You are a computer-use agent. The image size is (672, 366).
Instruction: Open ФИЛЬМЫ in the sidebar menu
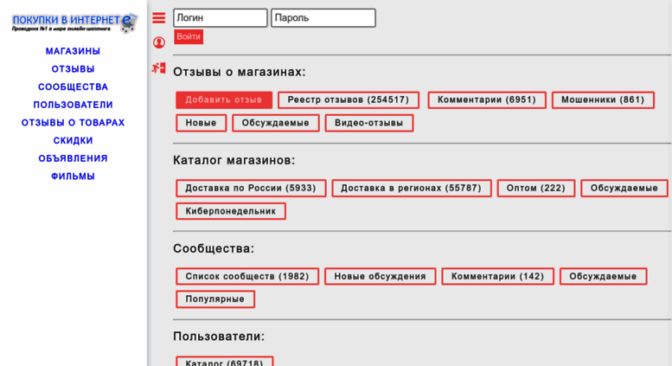(x=73, y=177)
